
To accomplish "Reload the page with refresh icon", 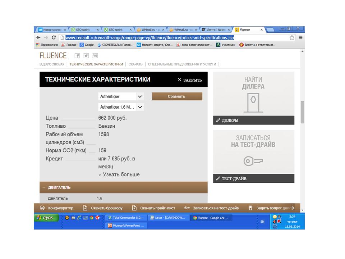I will (x=54, y=37).
